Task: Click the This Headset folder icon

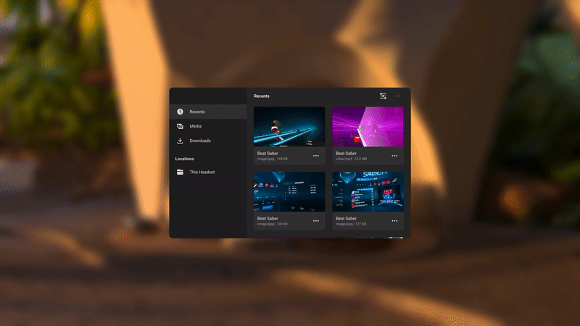Action: (180, 172)
